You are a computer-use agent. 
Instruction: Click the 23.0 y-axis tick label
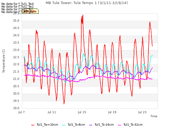click(x=16, y=50)
